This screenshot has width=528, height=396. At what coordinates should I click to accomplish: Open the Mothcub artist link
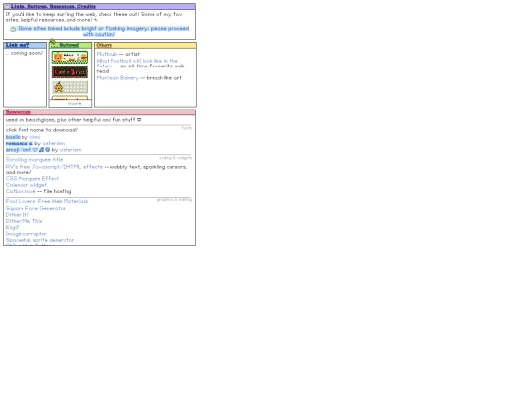point(107,54)
